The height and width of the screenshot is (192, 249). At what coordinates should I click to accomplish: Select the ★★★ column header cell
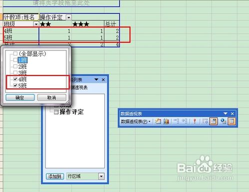pyautogui.click(x=88, y=24)
